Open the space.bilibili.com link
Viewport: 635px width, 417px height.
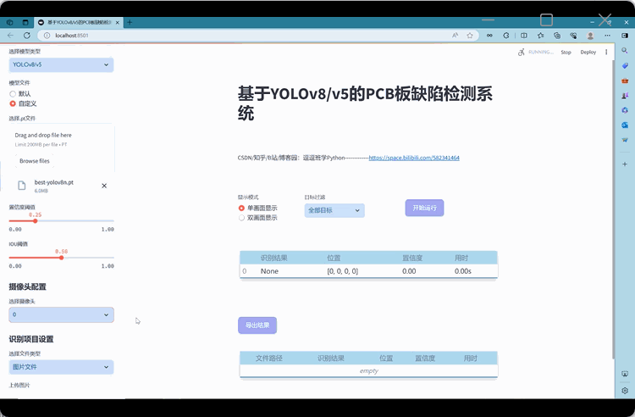(x=414, y=158)
